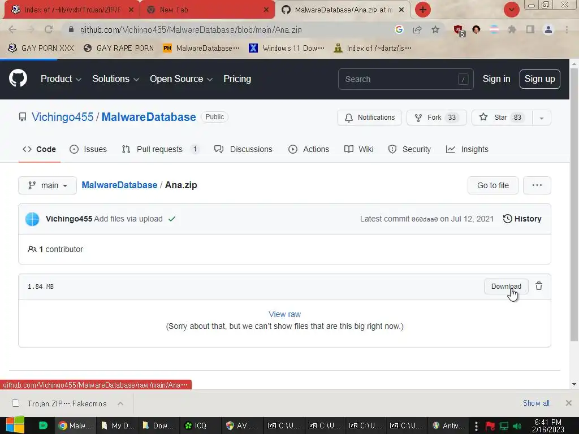Click the Google icon in the address bar
Screen dimensions: 579x434
pos(399,29)
